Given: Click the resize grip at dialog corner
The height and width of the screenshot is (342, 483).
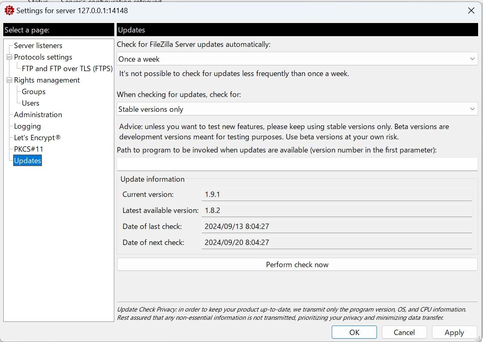Looking at the screenshot, I should point(478,339).
